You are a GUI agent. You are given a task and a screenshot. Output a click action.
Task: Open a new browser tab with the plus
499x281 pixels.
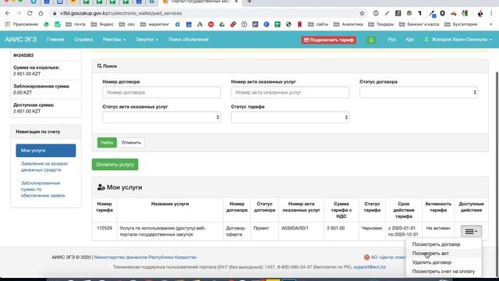click(x=249, y=2)
